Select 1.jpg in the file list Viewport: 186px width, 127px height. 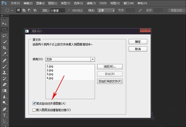(70, 66)
